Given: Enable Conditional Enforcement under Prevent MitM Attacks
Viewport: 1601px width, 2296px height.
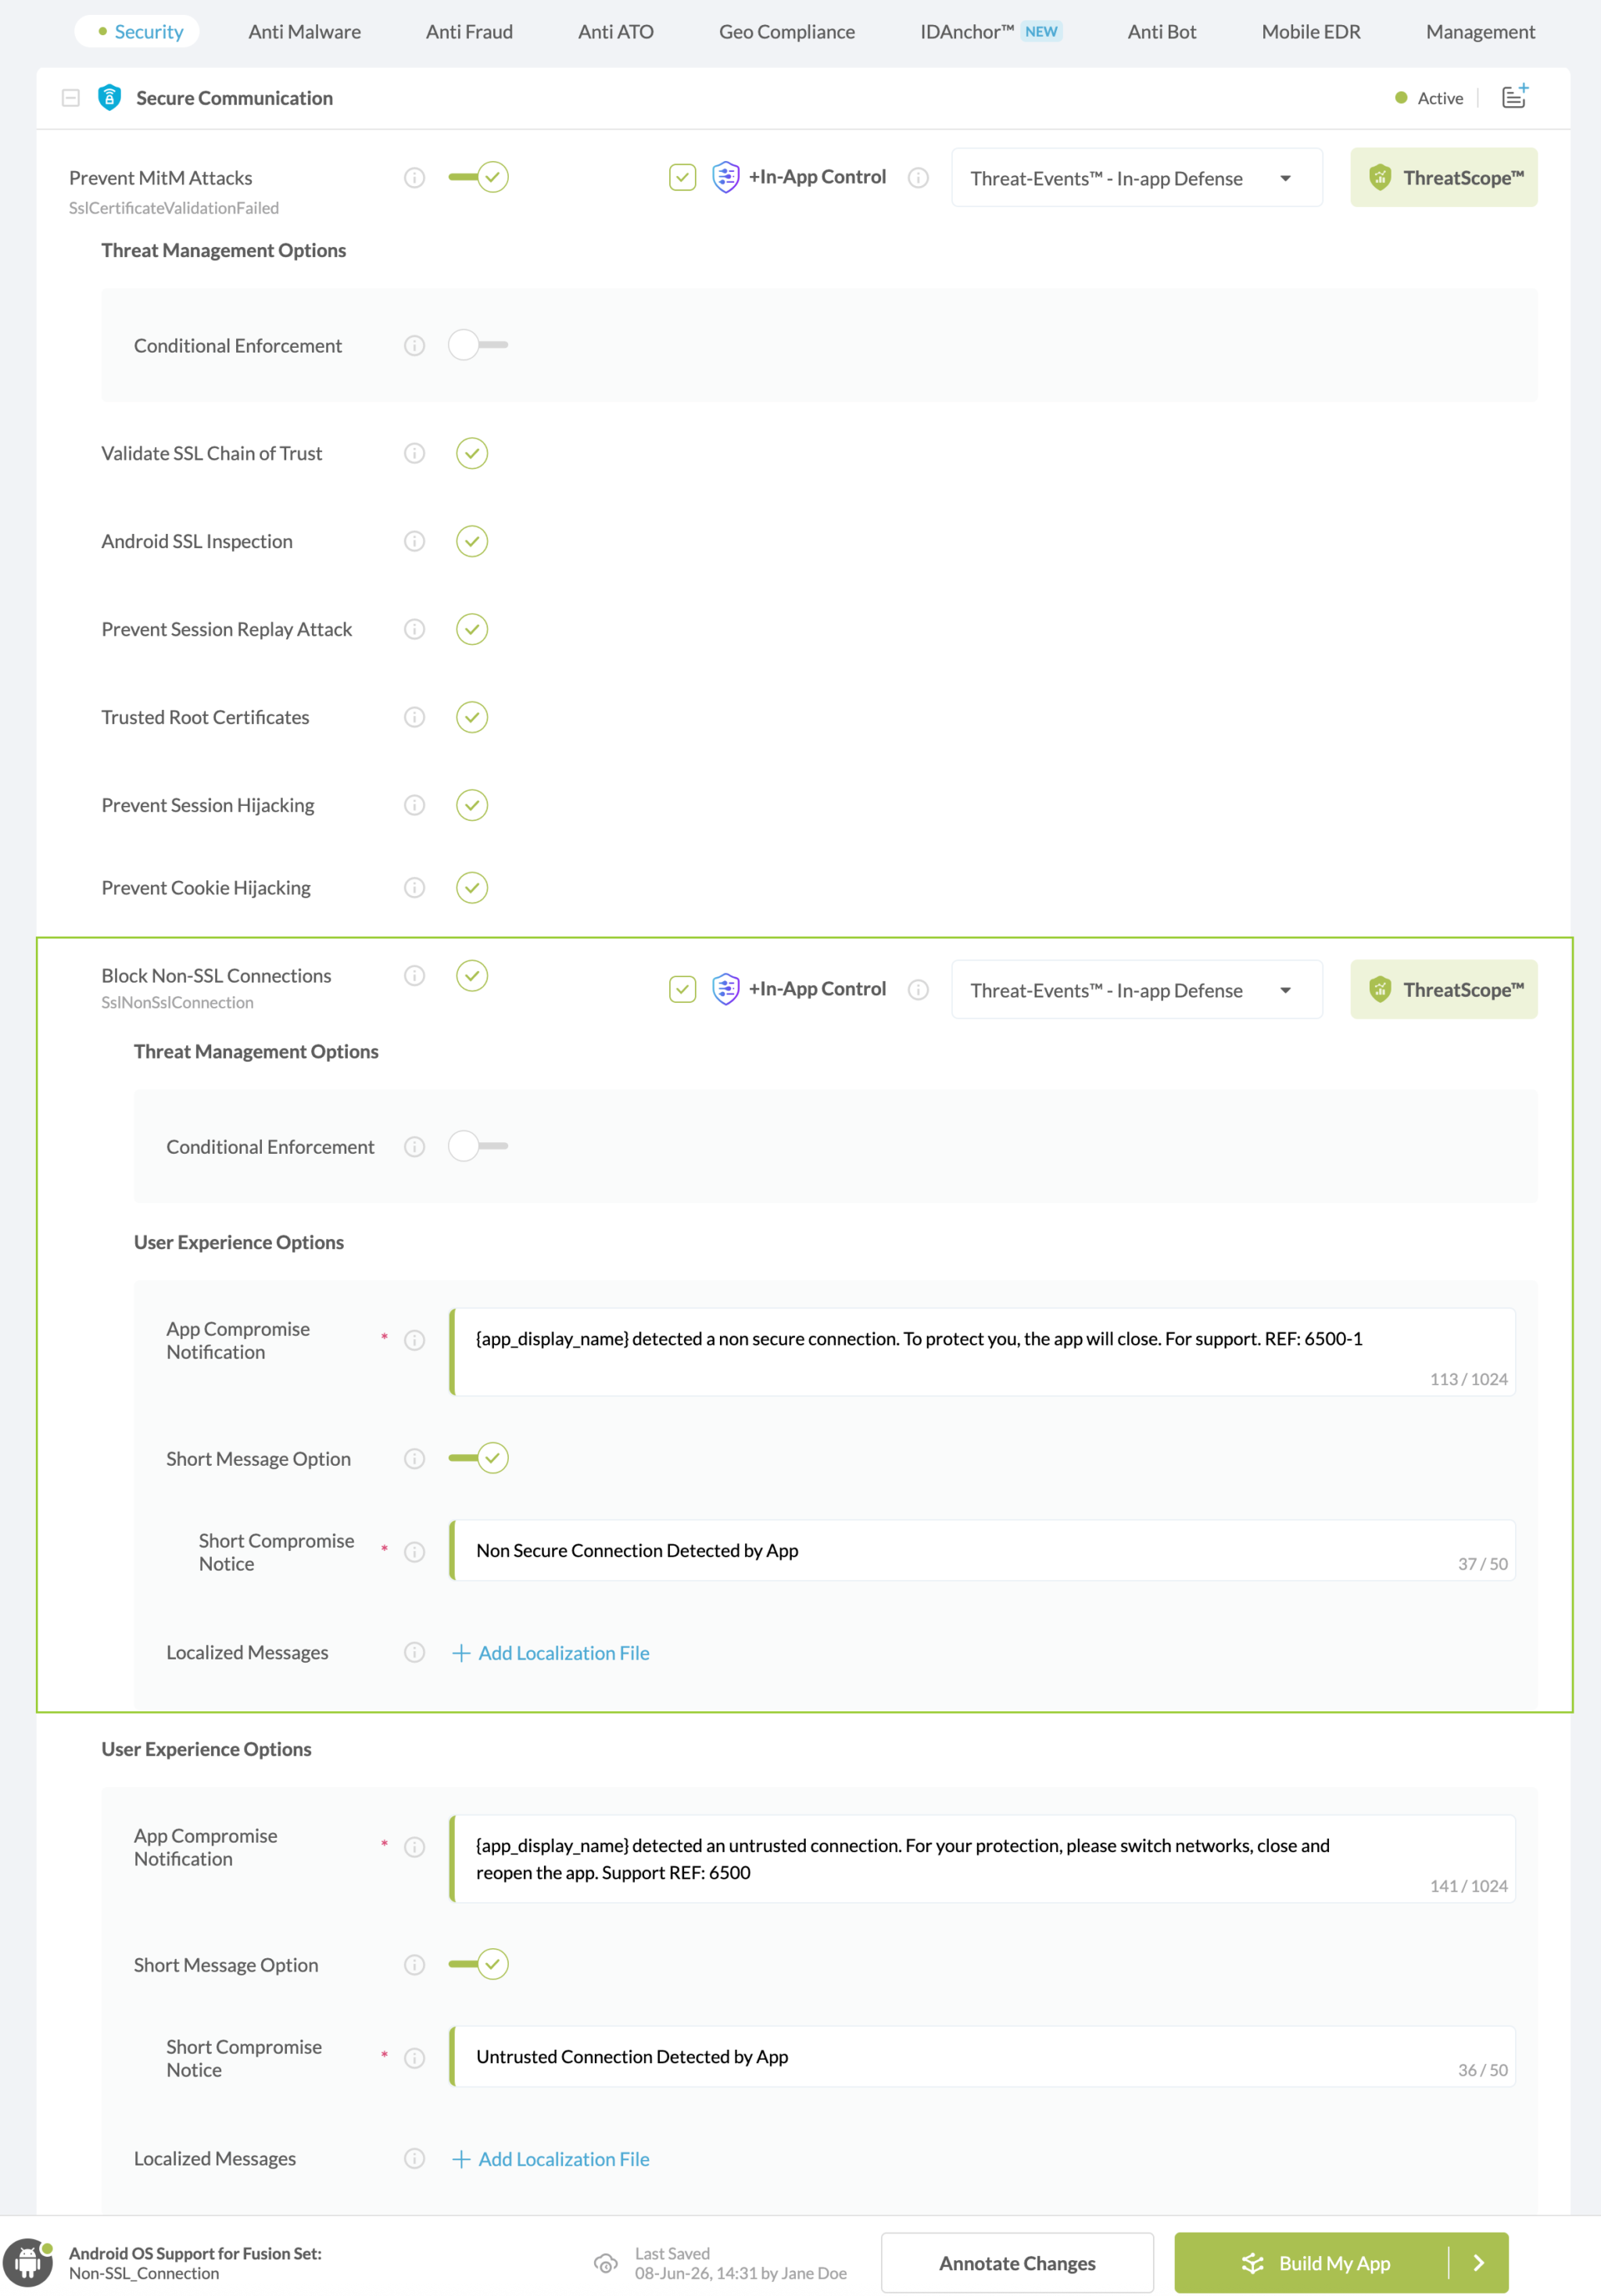Looking at the screenshot, I should 478,345.
